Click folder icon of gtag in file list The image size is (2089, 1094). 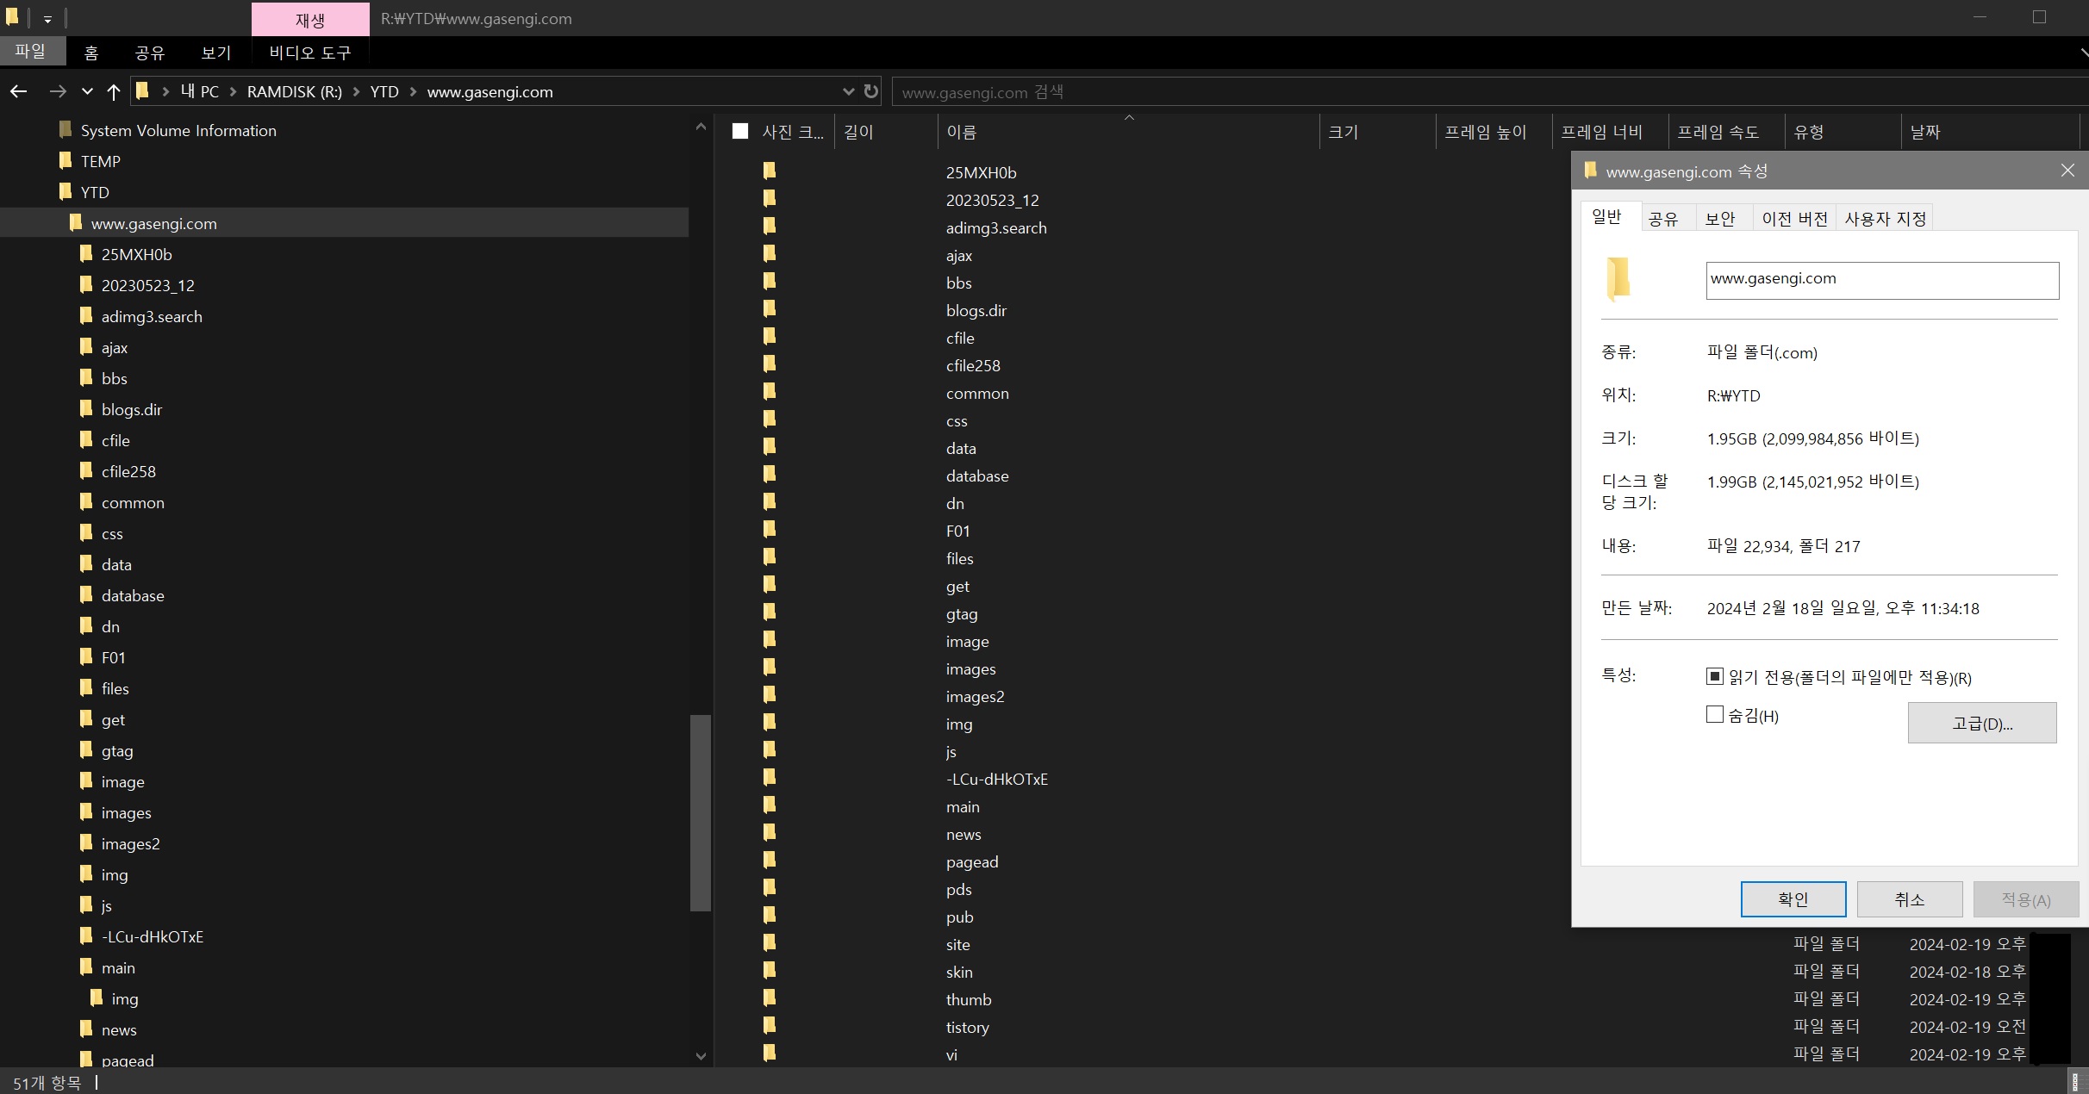770,612
